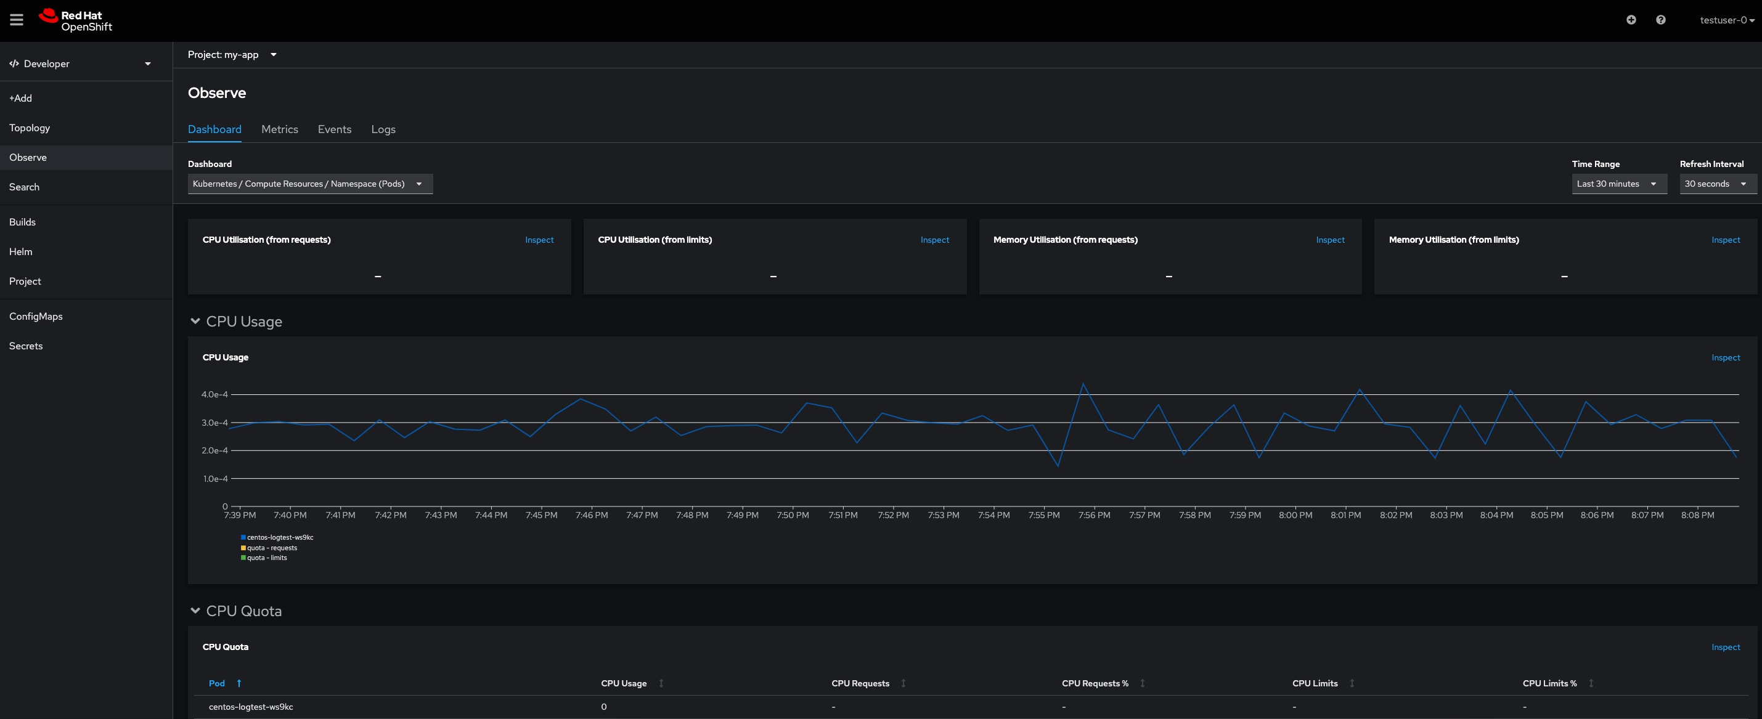Screen dimensions: 1762x719
Task: Open the centos-logtest-ws9kc pod row
Action: click(x=250, y=707)
